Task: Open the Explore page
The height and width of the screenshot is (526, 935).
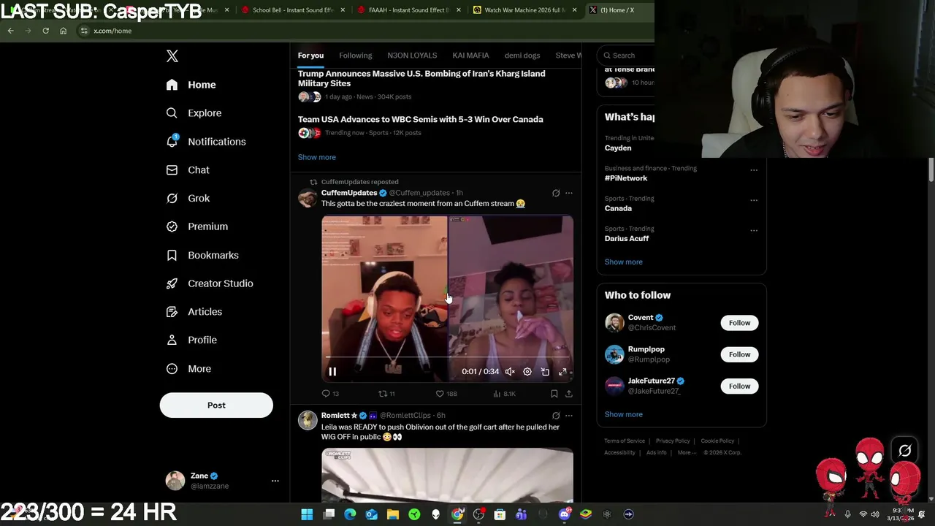Action: 194,113
